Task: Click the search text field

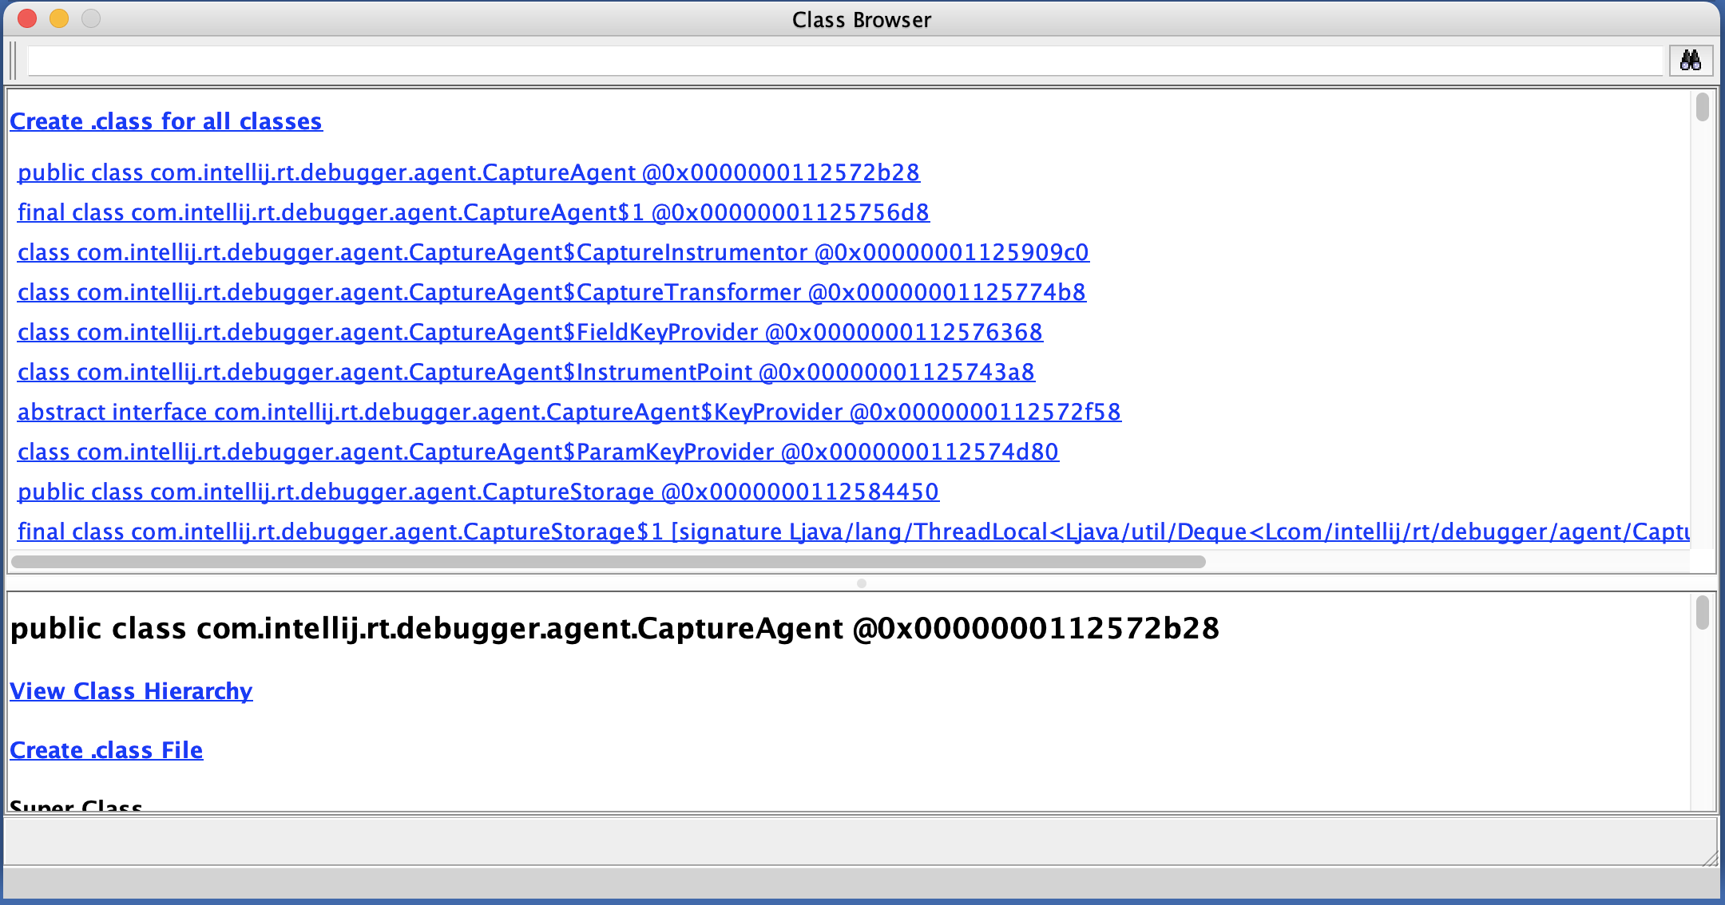Action: coord(845,61)
